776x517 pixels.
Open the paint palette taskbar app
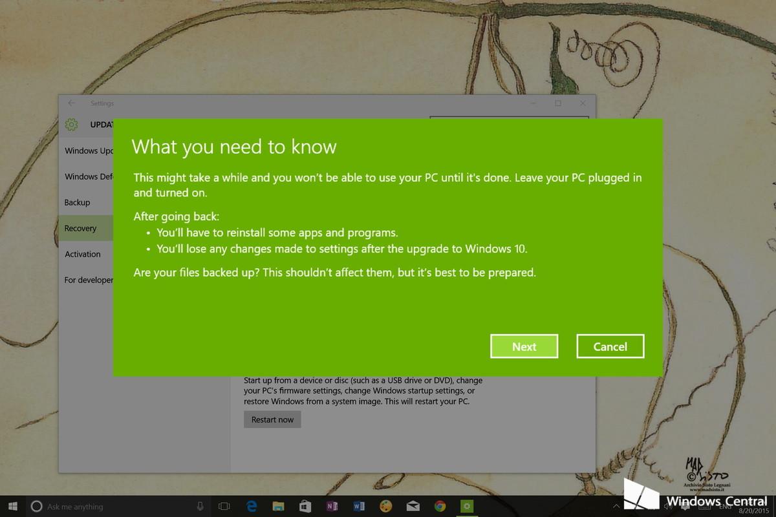(385, 507)
